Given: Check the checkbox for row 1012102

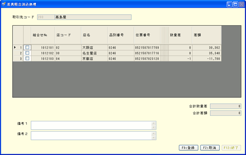Looking at the screenshot, I should [x=27, y=53].
